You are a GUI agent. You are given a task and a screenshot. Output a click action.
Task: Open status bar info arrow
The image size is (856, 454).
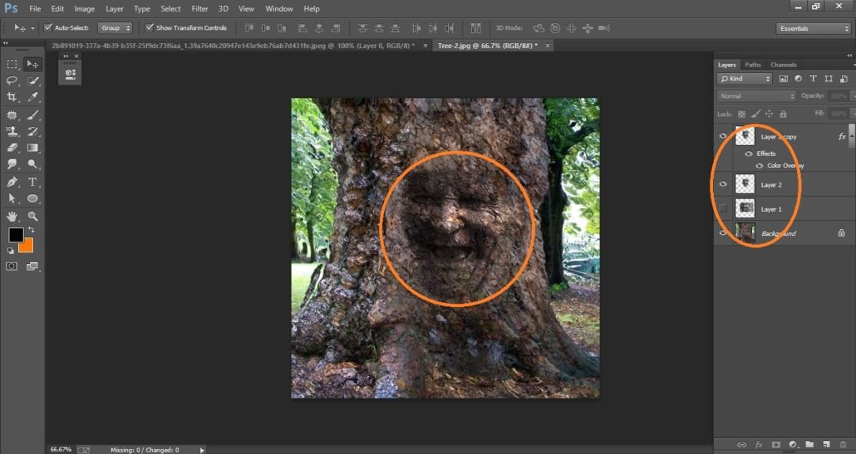pos(202,450)
